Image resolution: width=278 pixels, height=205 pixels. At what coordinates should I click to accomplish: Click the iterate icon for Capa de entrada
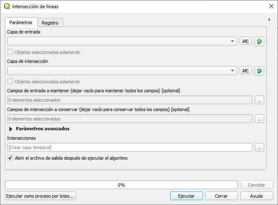tap(259, 42)
